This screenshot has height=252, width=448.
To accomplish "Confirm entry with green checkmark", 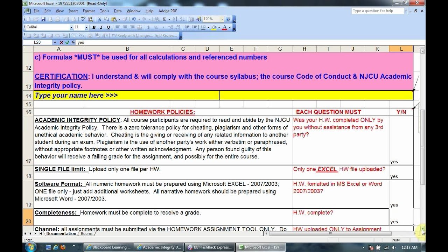I will (67, 42).
